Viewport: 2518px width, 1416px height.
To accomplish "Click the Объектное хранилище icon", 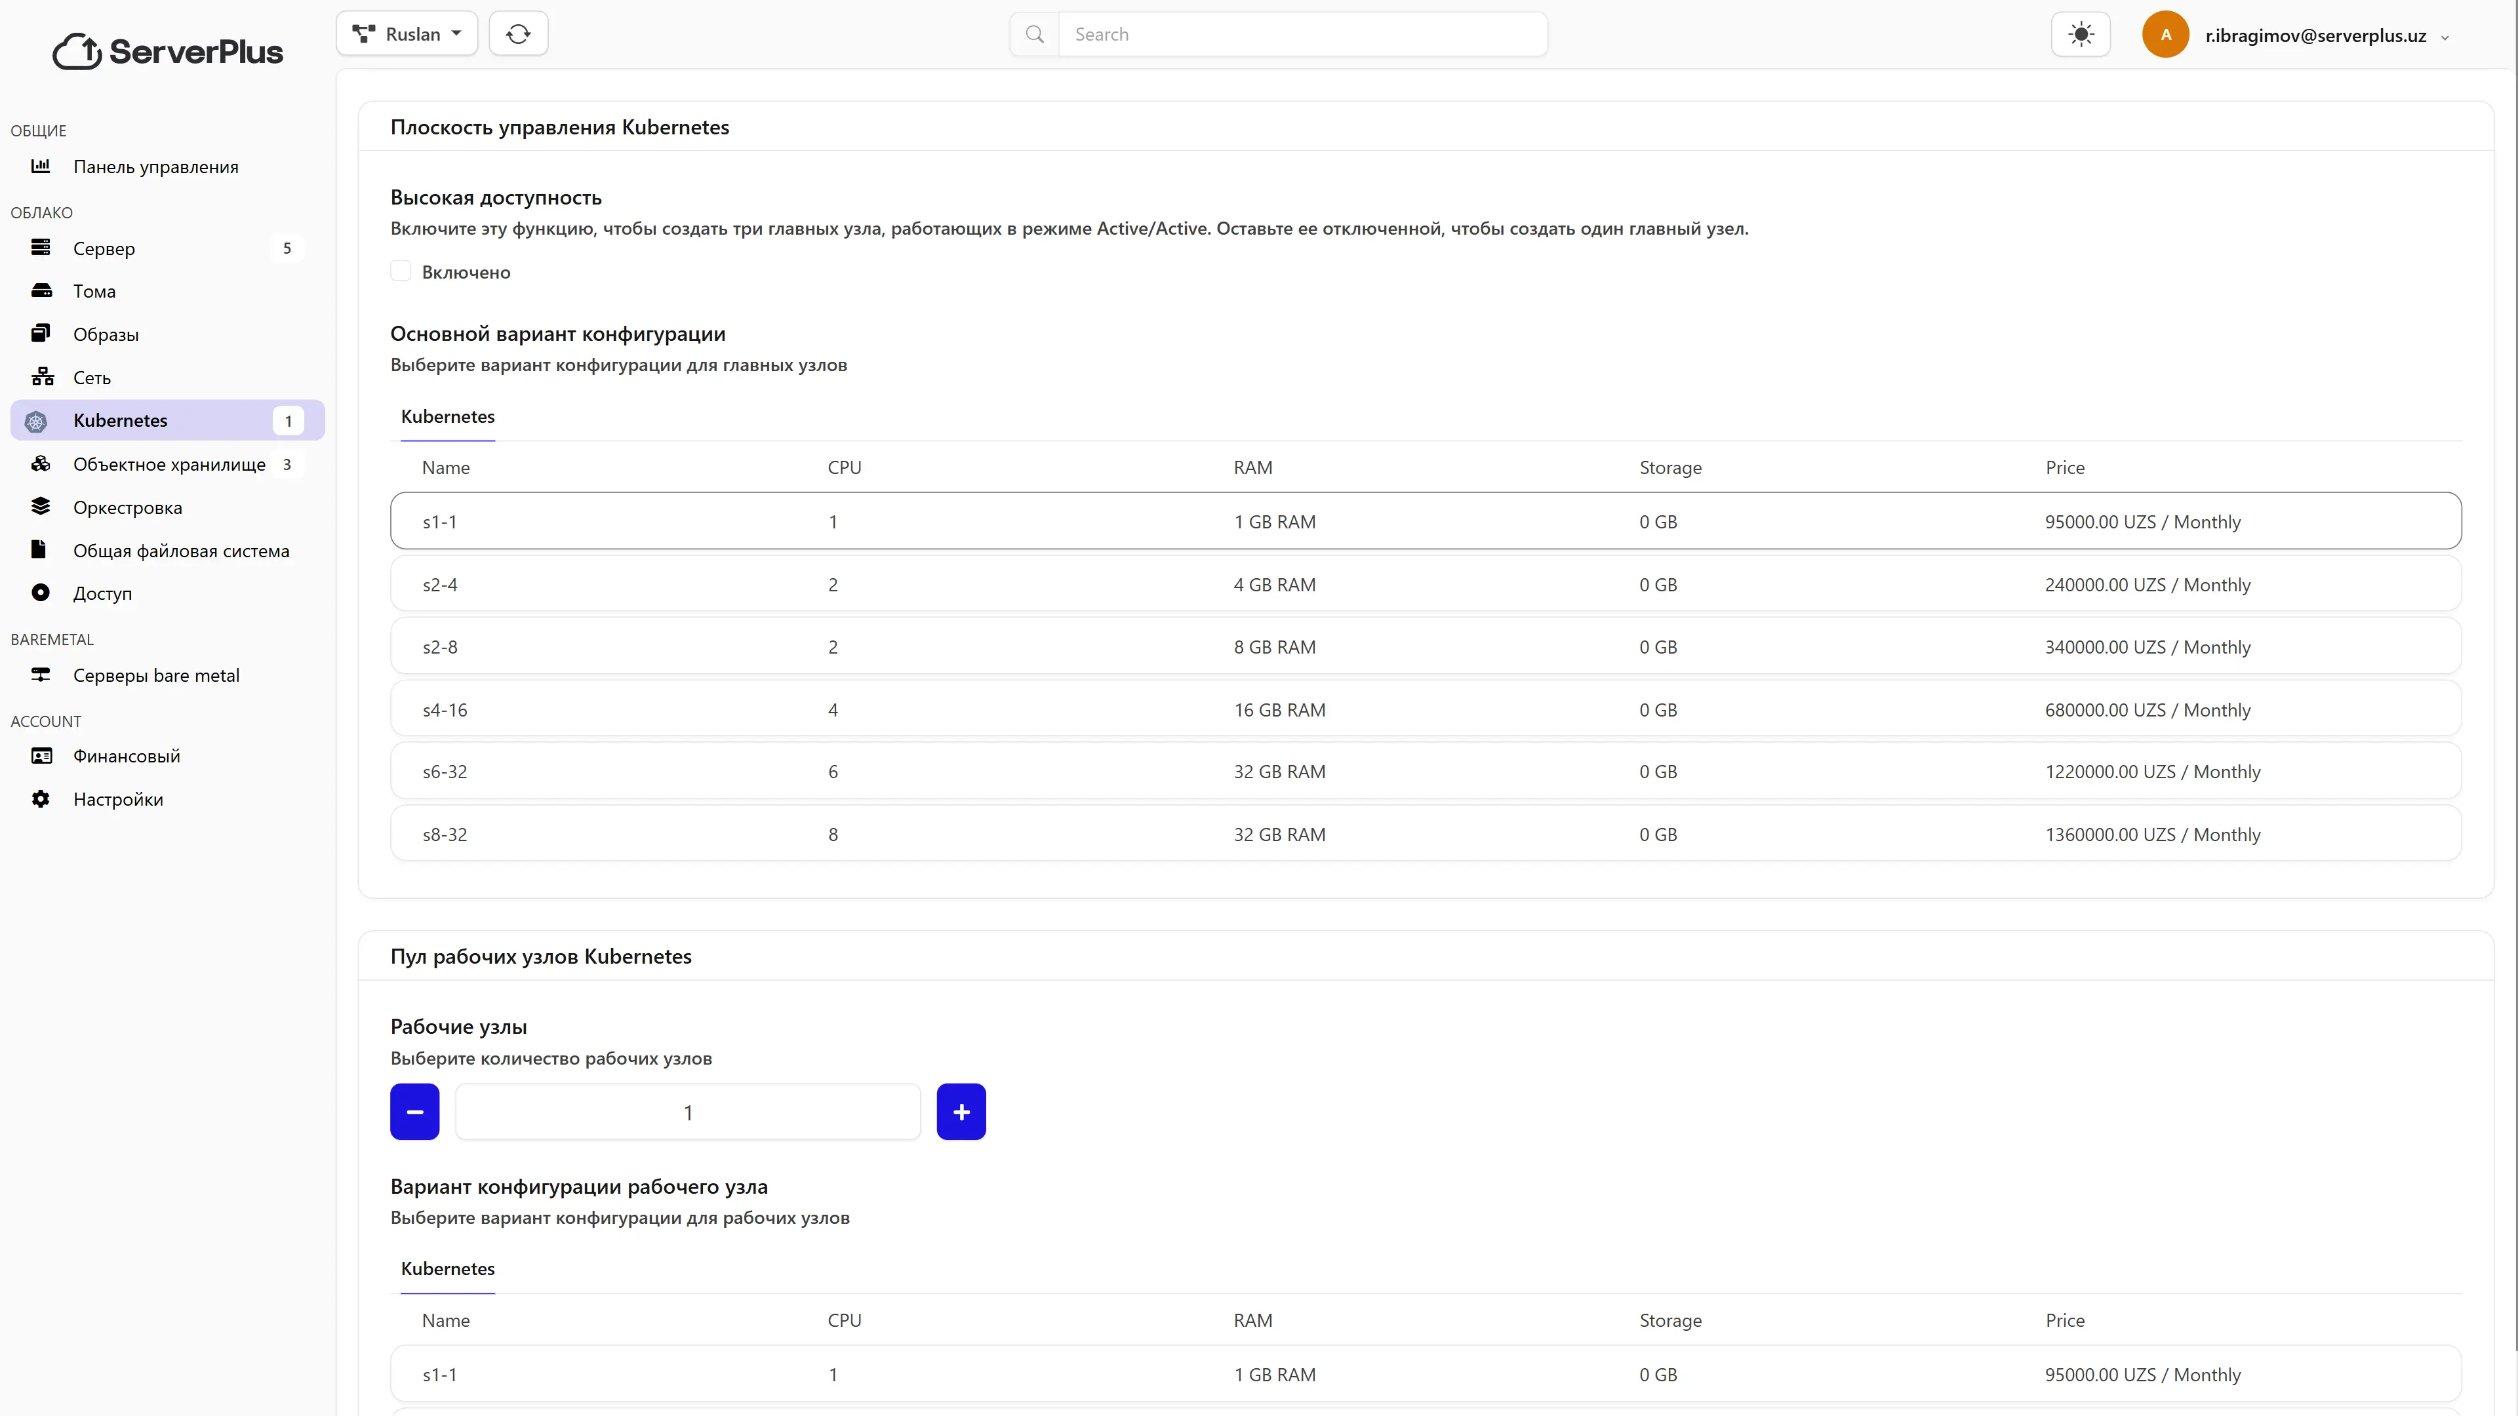I will click(x=41, y=464).
